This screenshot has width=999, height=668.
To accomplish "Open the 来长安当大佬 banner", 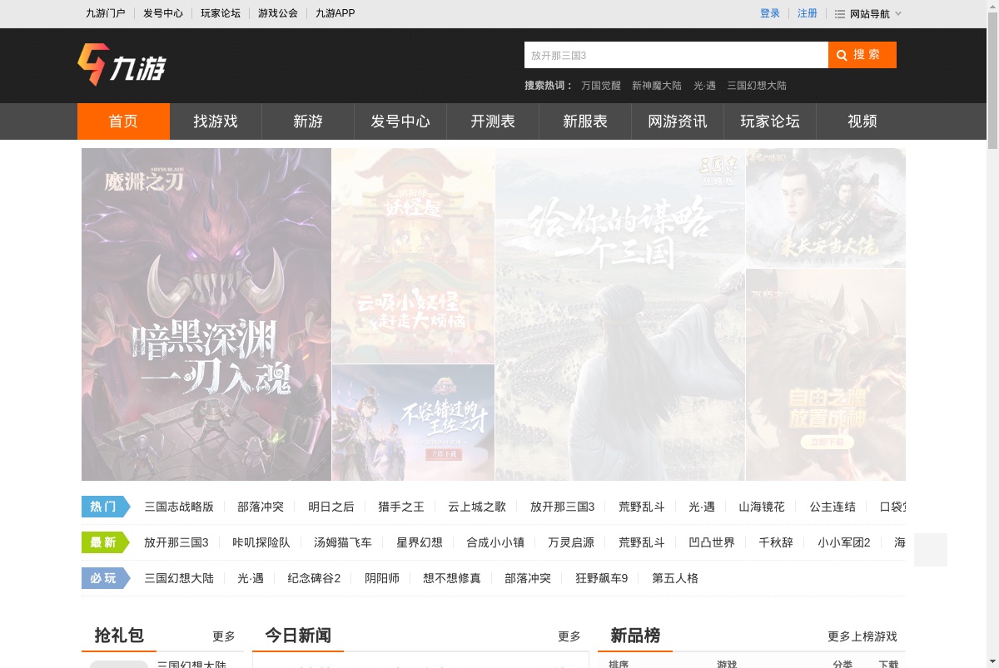I will pos(826,208).
